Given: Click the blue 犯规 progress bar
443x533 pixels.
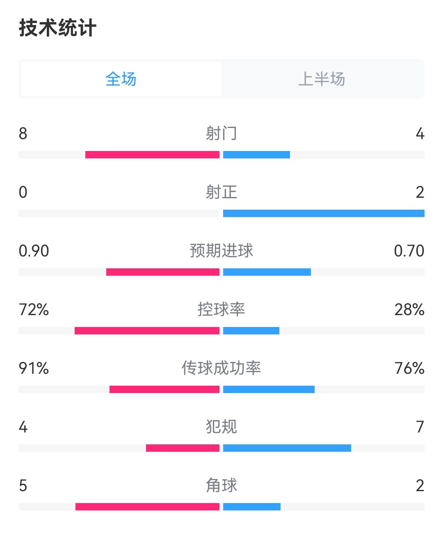Looking at the screenshot, I should (x=287, y=448).
